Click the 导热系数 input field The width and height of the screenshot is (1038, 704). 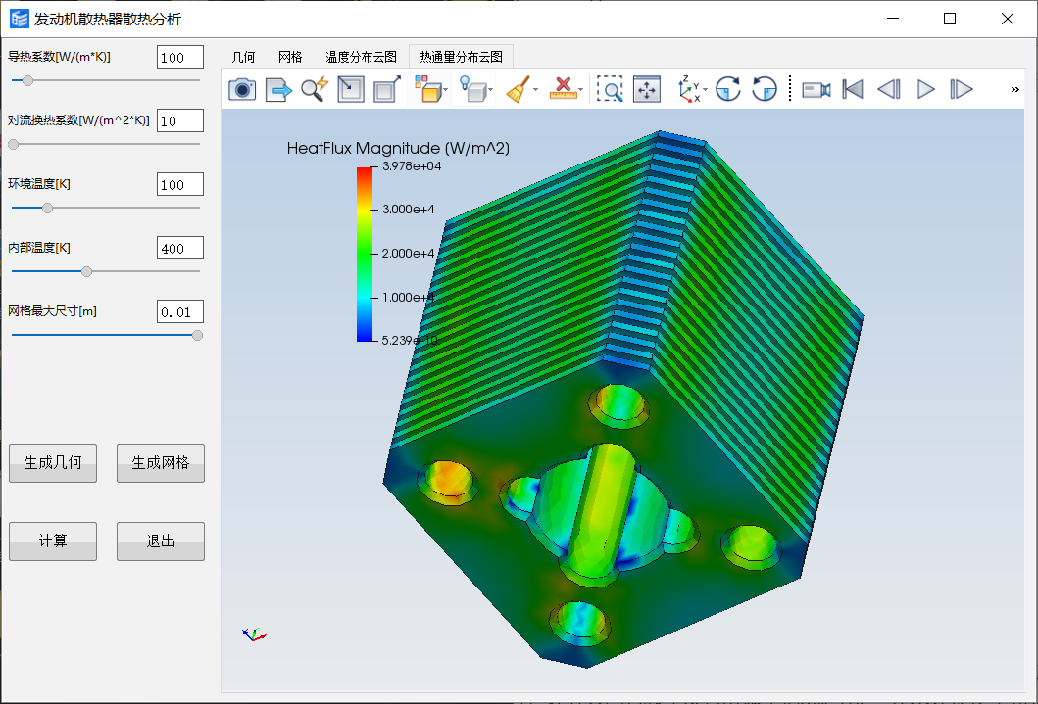[180, 57]
